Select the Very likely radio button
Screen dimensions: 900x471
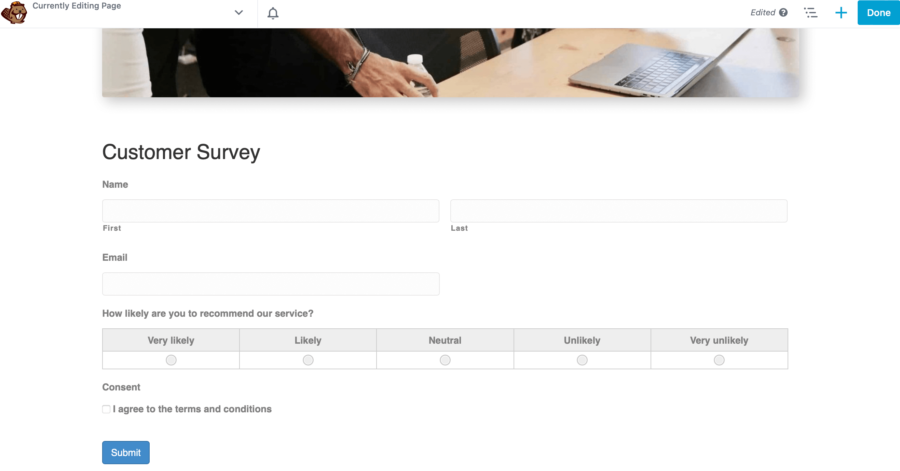(171, 360)
